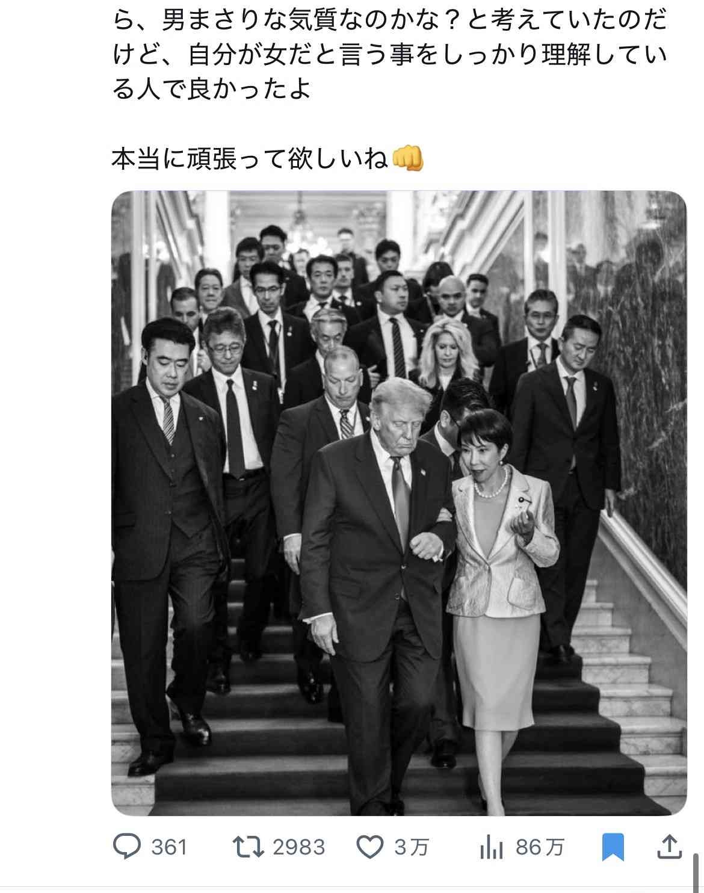Open the black and white staircase photo
The height and width of the screenshot is (893, 704).
(399, 503)
